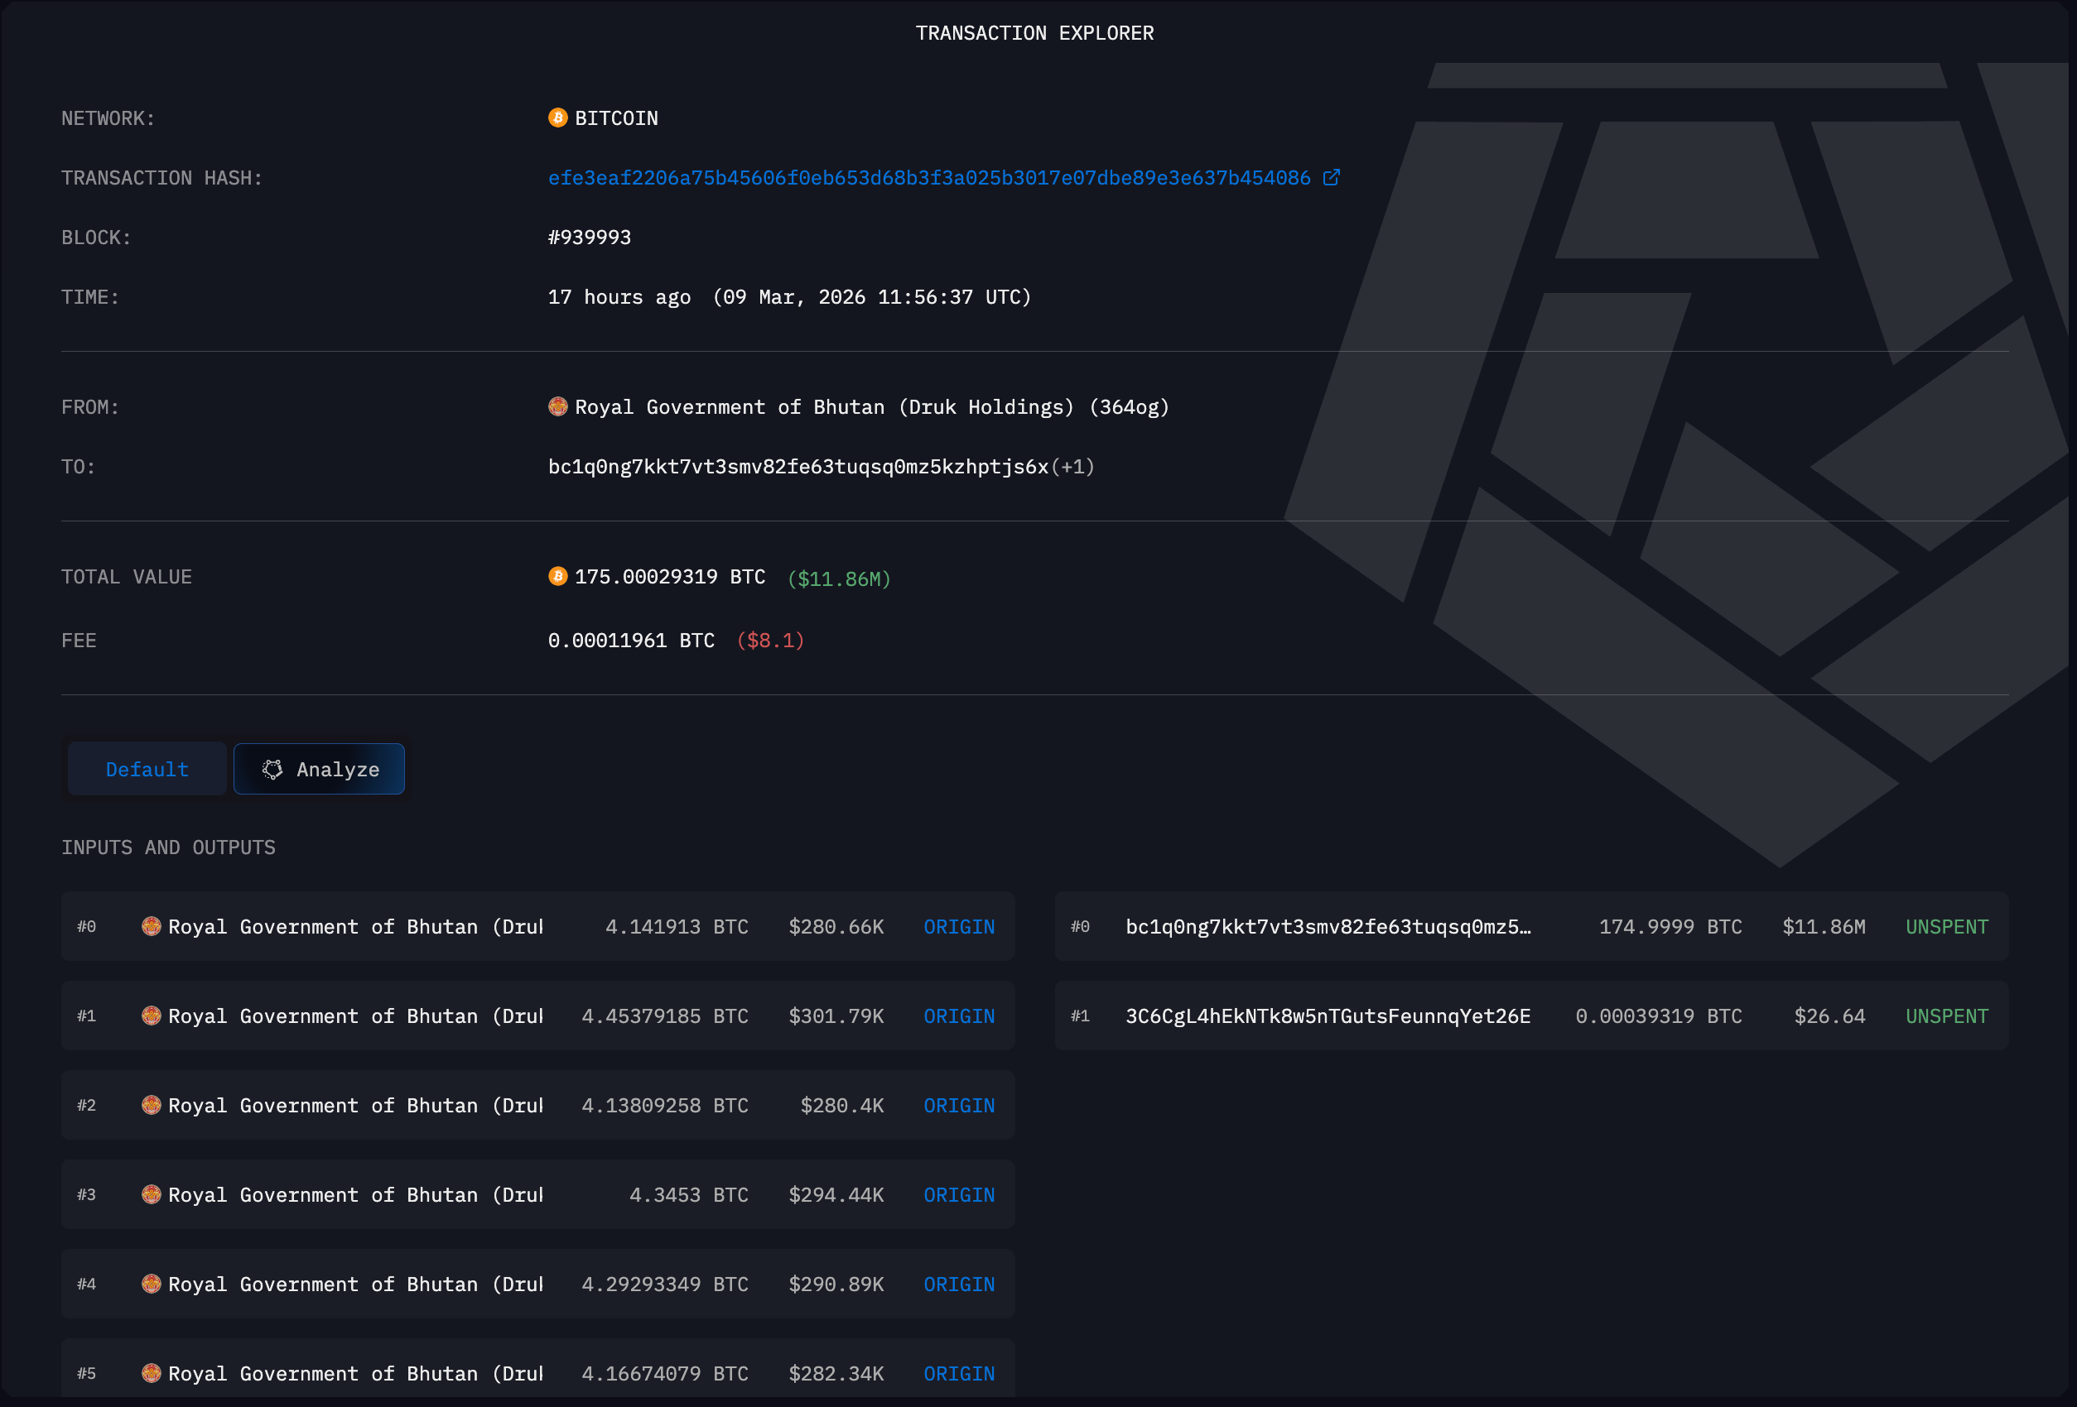The image size is (2077, 1407).
Task: Click the Bhutan emblem icon on input #5
Action: tap(151, 1373)
